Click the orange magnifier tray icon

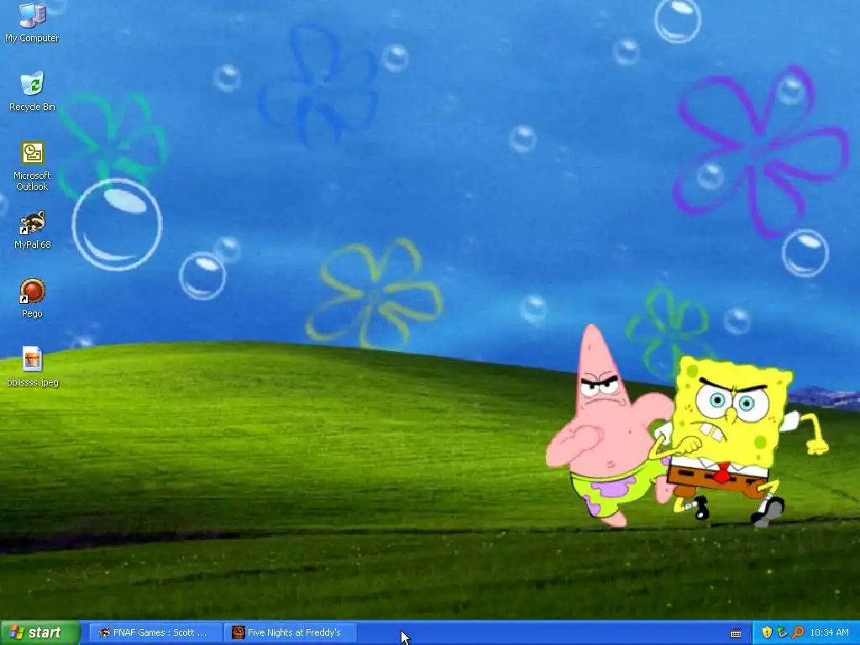pos(798,632)
